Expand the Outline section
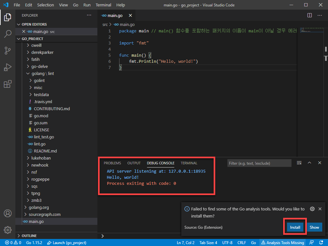 (x=56, y=236)
